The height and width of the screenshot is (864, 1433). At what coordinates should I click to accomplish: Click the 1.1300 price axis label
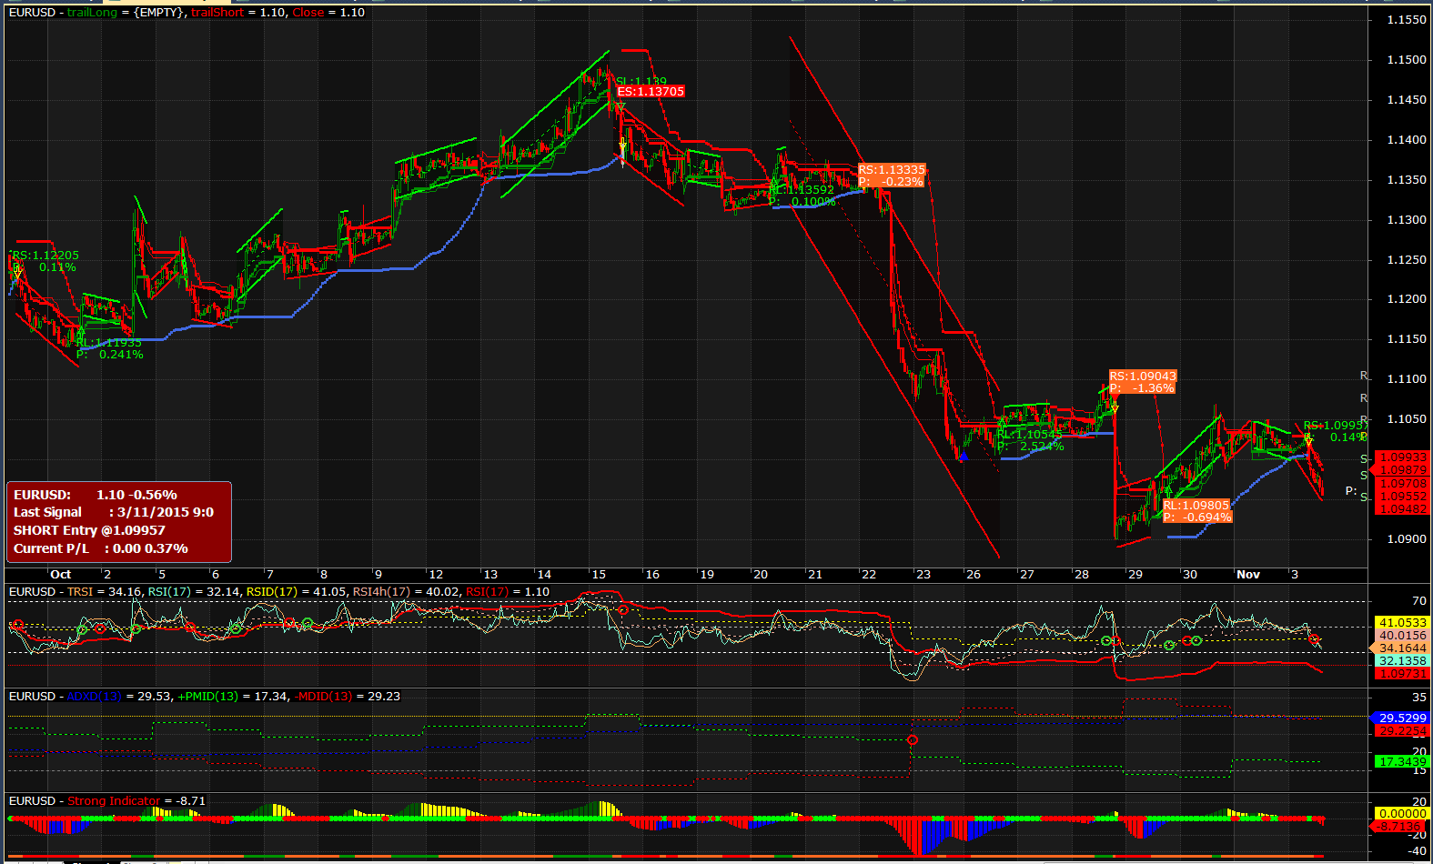click(x=1407, y=220)
